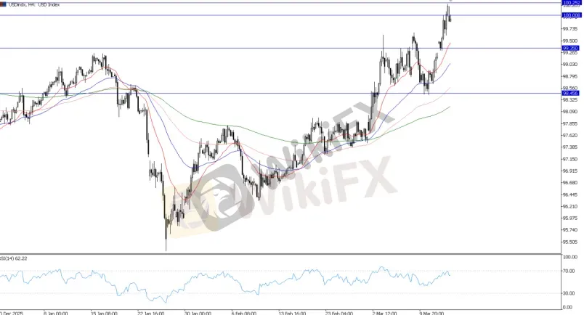Click the 95.505 price scale label

(x=569, y=242)
